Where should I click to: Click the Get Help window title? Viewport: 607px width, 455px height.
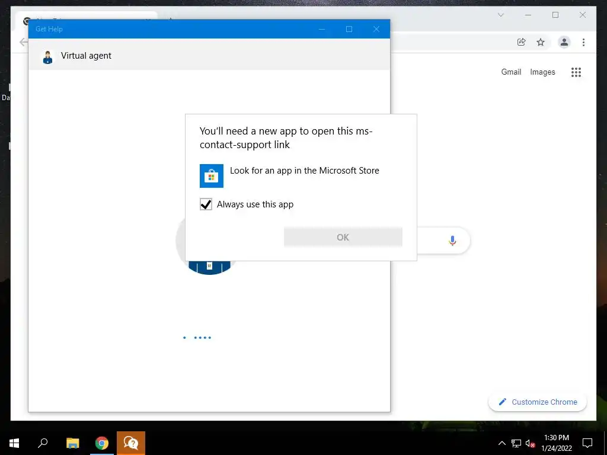pyautogui.click(x=49, y=29)
